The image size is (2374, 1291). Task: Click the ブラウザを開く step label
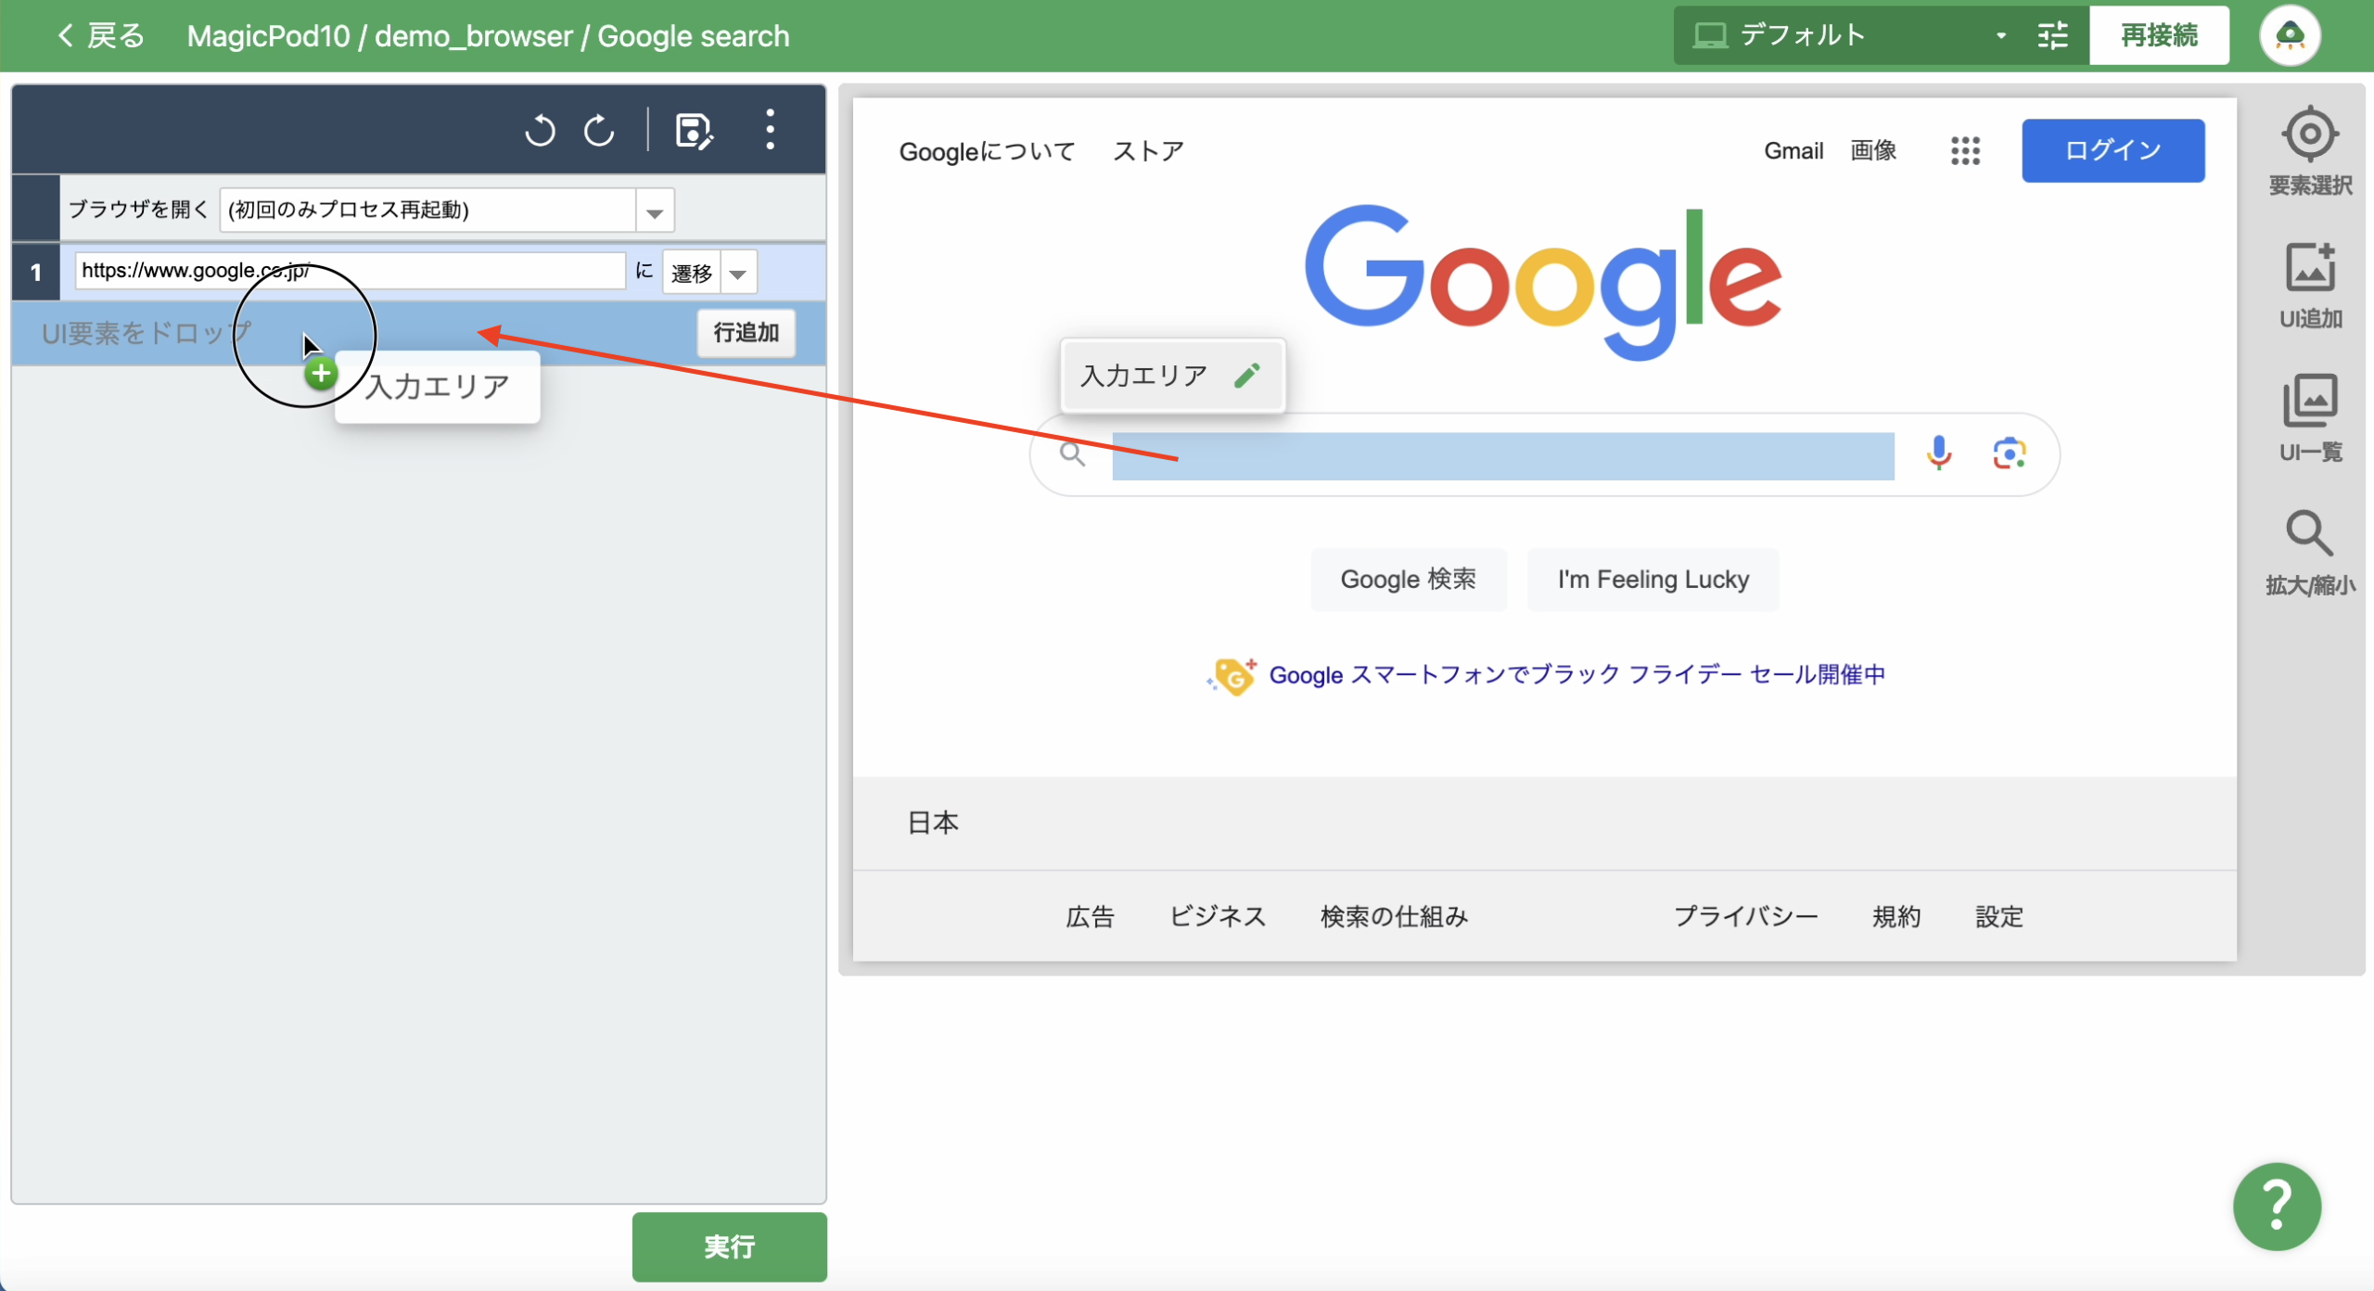click(138, 210)
